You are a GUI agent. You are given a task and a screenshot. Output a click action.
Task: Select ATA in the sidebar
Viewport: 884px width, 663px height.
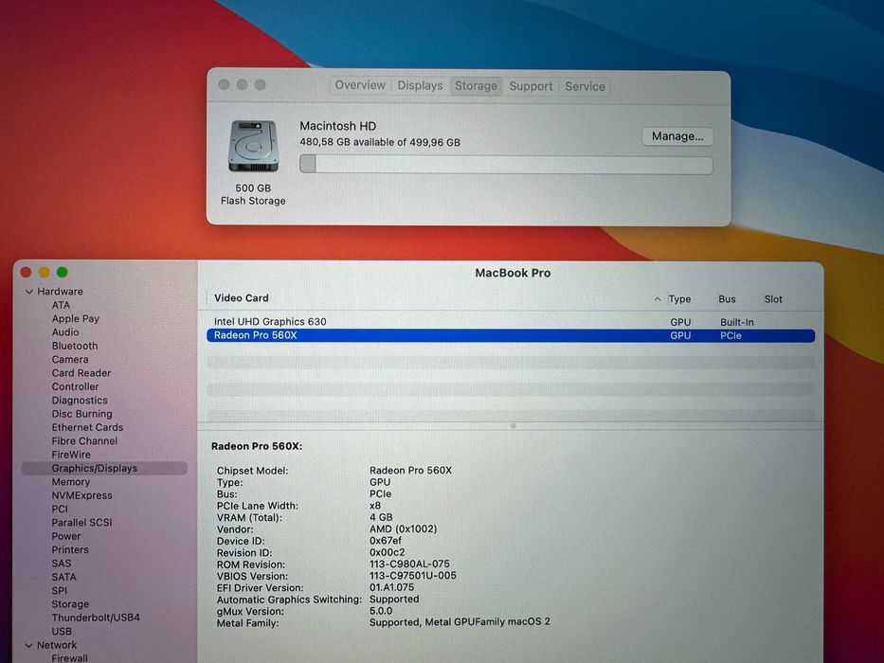point(61,305)
